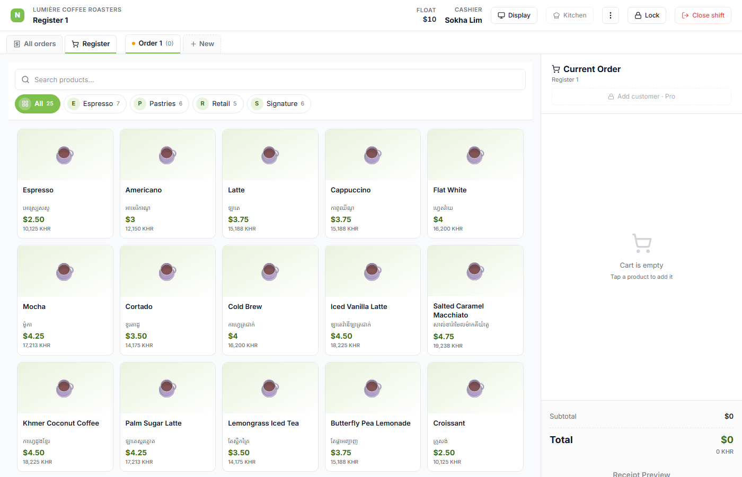
Task: Click Add customer Pro button
Action: [641, 96]
